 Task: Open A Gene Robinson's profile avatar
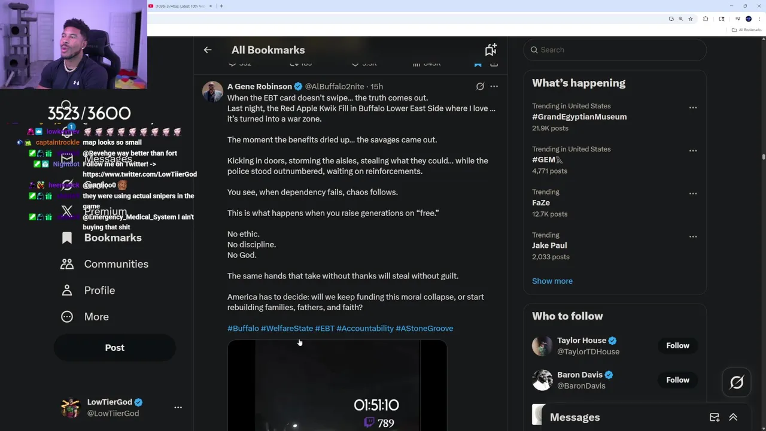(212, 92)
